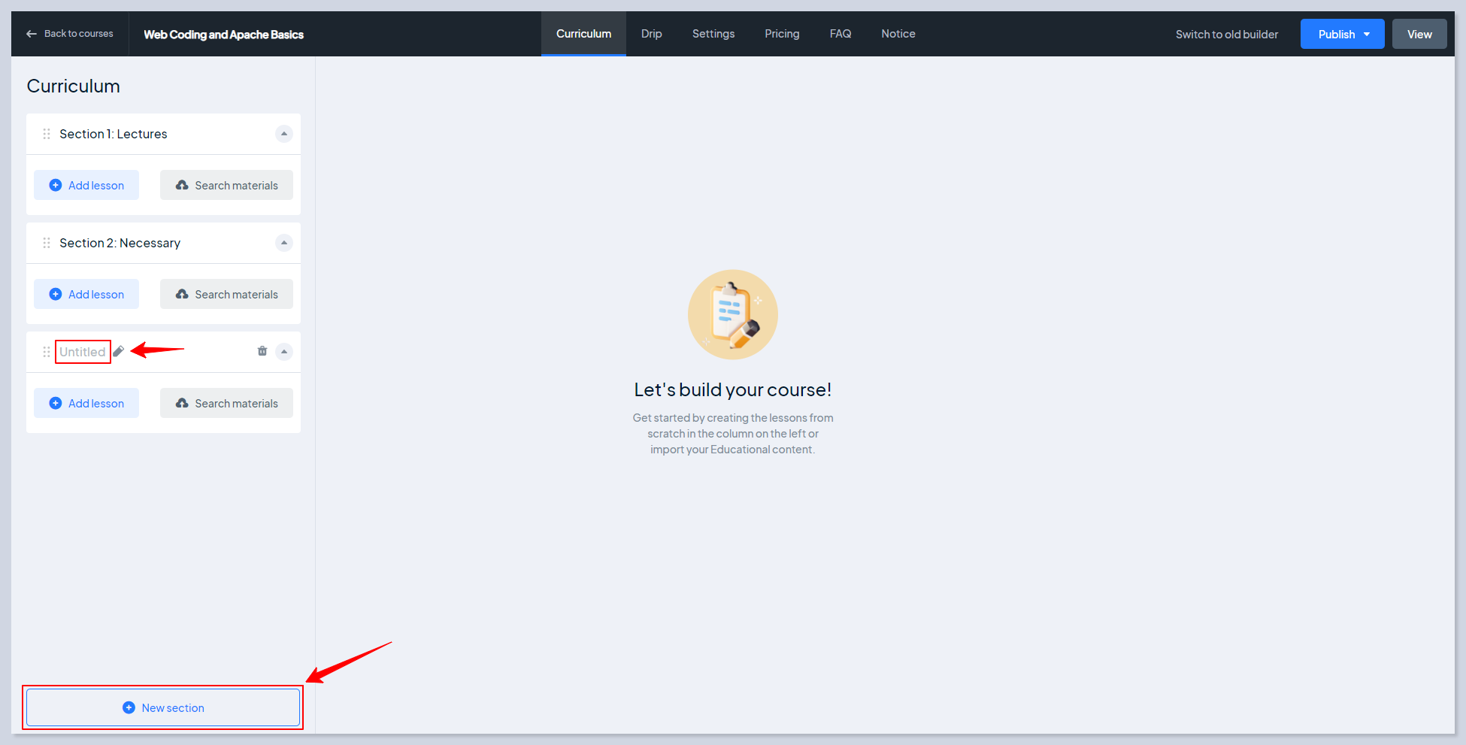Screen dimensions: 1466x745
Task: Collapse Section 1: Lectures
Action: 284,134
